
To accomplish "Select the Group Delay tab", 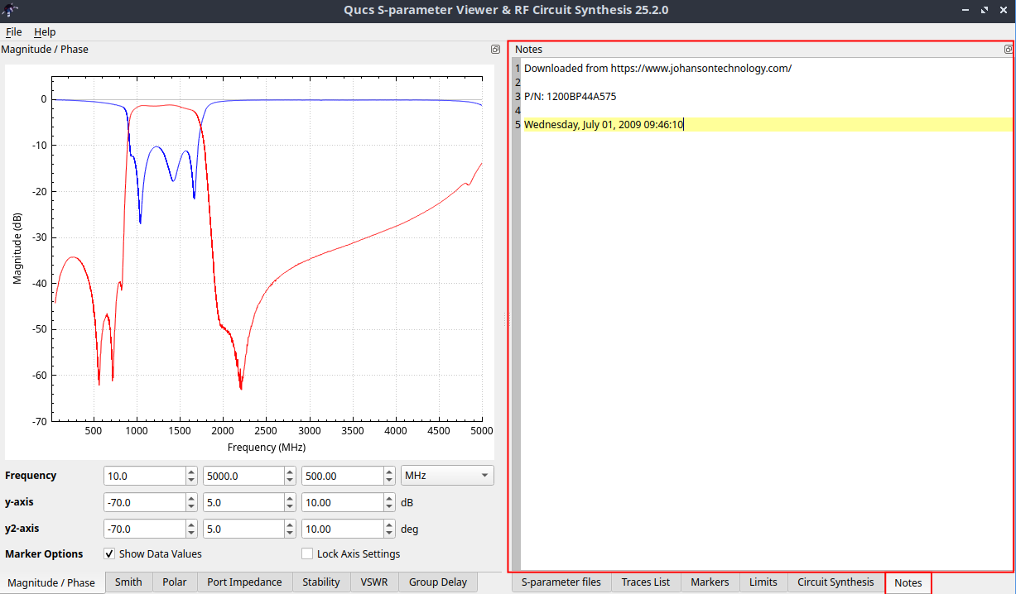I will 437,582.
